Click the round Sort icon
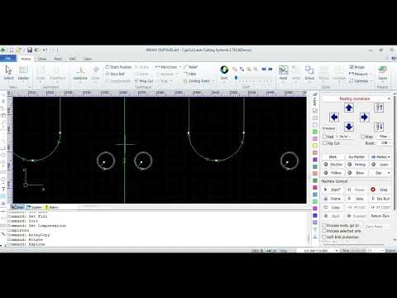The height and width of the screenshot is (298, 397). (224, 70)
